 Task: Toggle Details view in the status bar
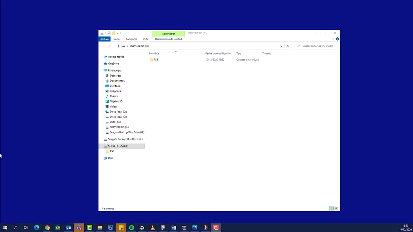332,208
